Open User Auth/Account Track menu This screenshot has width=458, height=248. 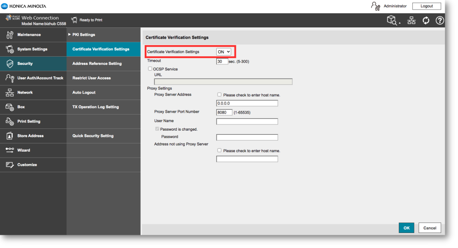33,78
